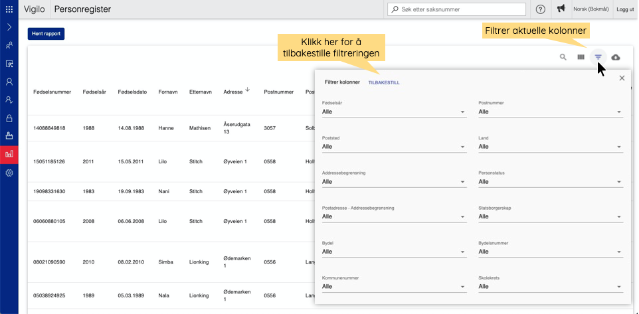This screenshot has height=314, width=639.
Task: Click the TILBAKESTILL reset link
Action: pos(384,82)
